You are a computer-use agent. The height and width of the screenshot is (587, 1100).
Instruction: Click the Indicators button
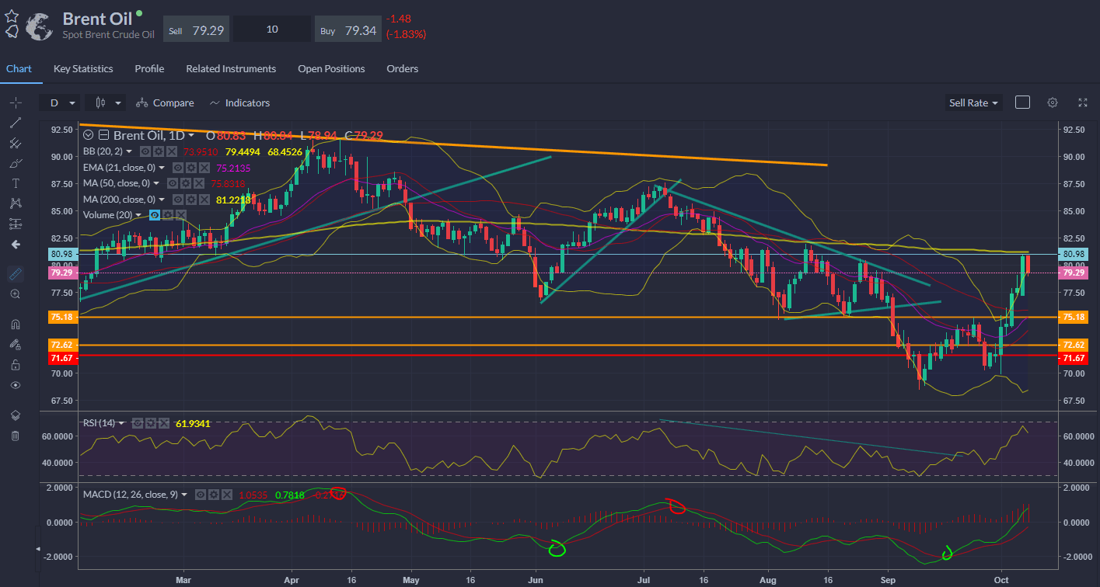point(239,102)
